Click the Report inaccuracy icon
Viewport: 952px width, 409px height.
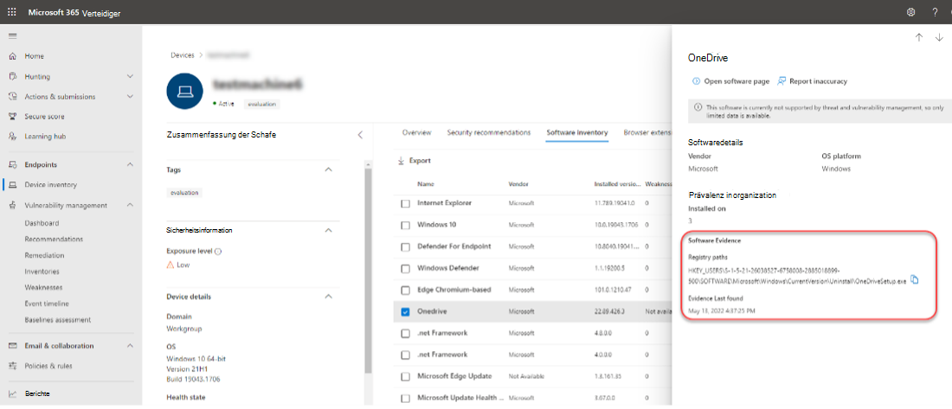click(x=782, y=80)
